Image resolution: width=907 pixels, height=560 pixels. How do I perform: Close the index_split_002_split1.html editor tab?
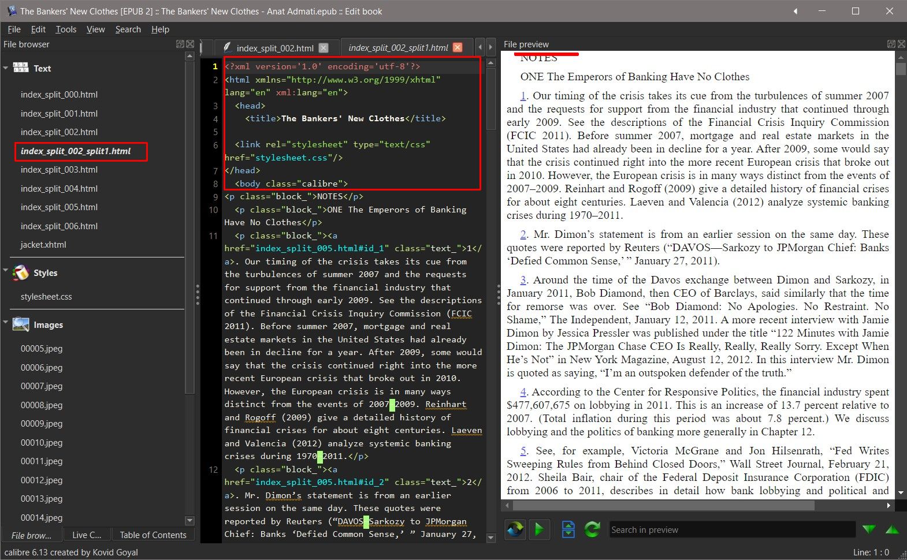tap(458, 47)
